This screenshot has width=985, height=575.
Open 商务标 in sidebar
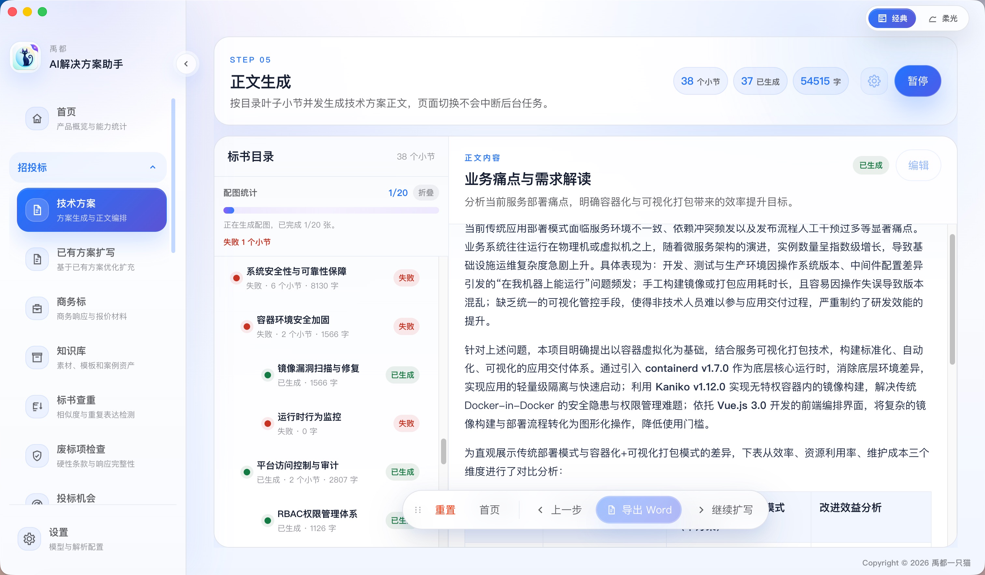[x=92, y=308]
